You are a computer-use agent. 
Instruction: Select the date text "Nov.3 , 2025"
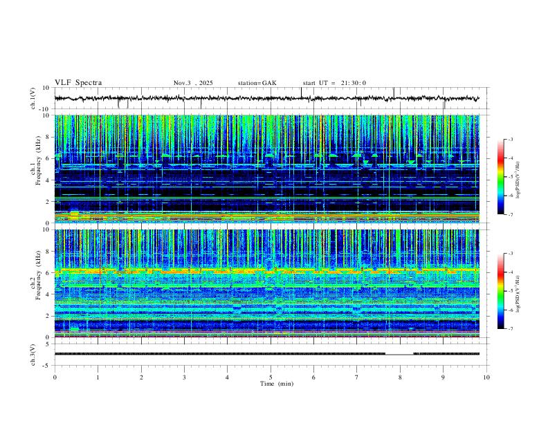point(193,83)
